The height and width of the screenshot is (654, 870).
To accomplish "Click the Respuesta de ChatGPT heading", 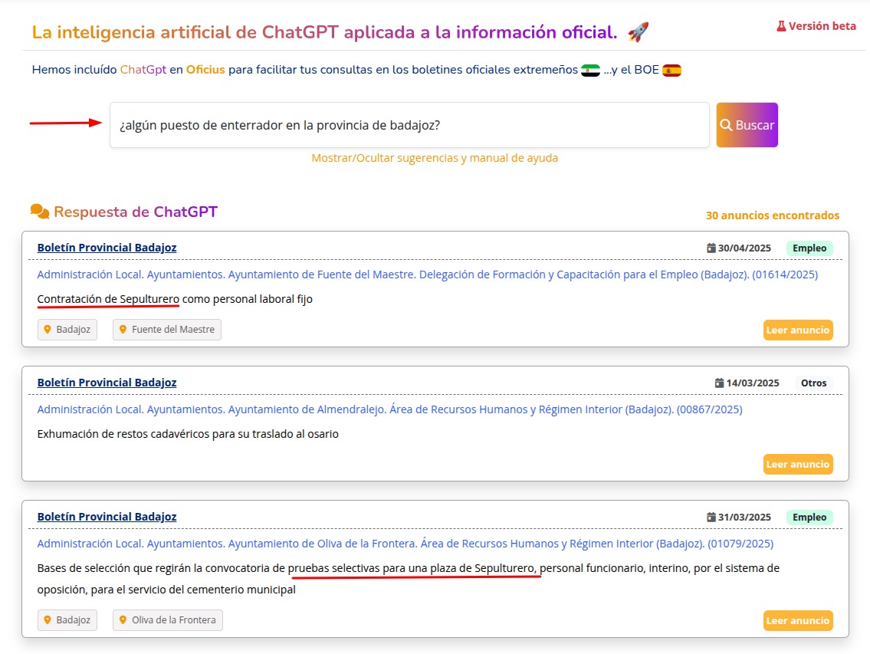I will pyautogui.click(x=136, y=212).
